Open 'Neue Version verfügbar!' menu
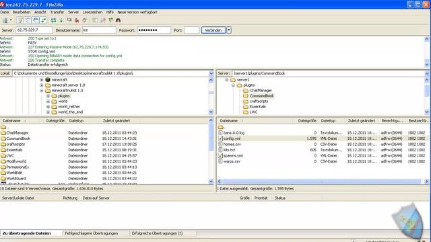Viewport: 431px width, 242px height. click(x=137, y=12)
